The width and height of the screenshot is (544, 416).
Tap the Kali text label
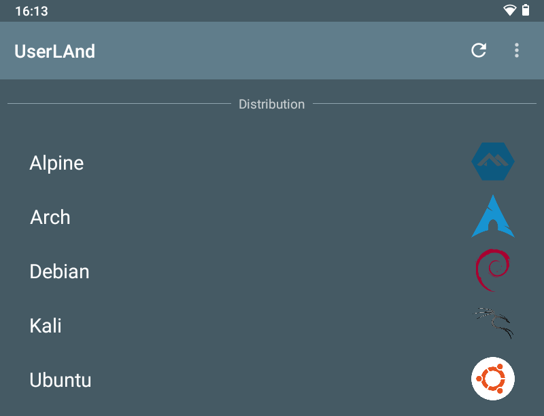pos(46,326)
